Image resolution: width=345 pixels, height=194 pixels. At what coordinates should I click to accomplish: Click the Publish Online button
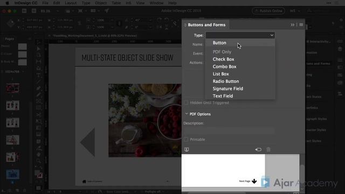point(268,11)
